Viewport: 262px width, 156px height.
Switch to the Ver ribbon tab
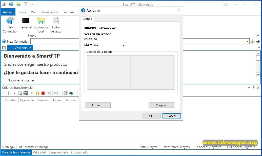33,12
